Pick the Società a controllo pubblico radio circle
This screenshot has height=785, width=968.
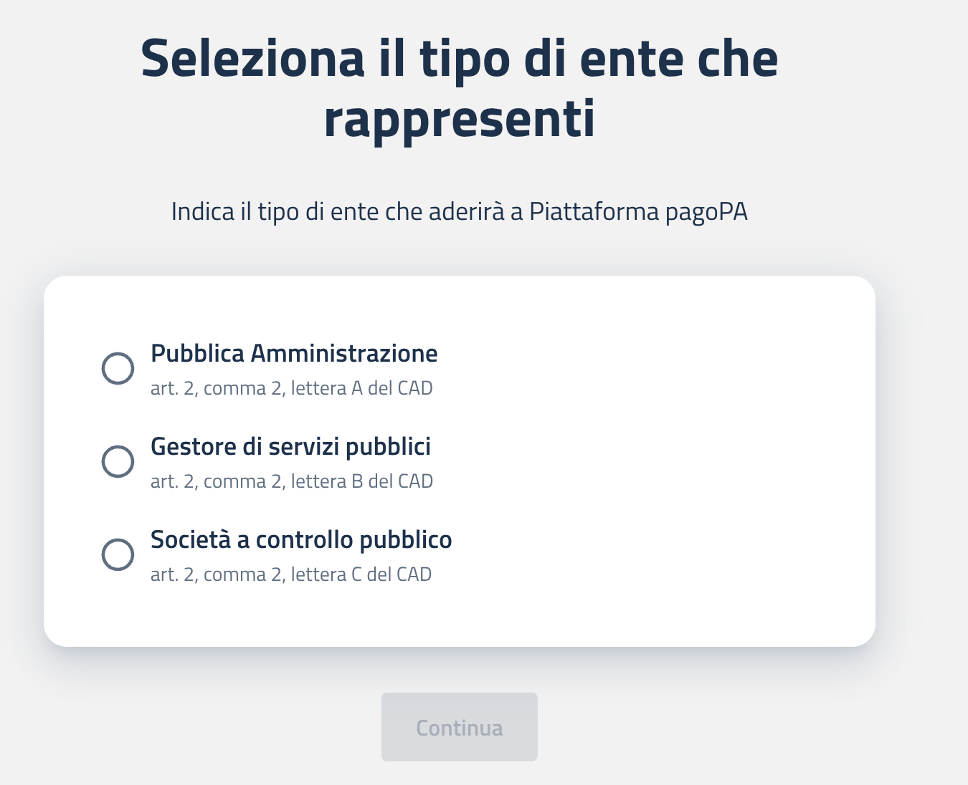click(x=118, y=554)
